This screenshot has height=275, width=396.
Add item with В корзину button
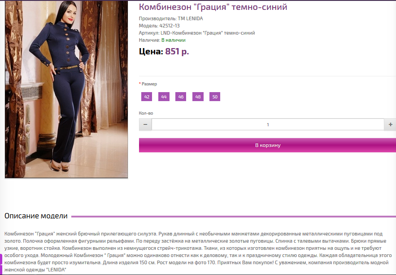pos(267,145)
